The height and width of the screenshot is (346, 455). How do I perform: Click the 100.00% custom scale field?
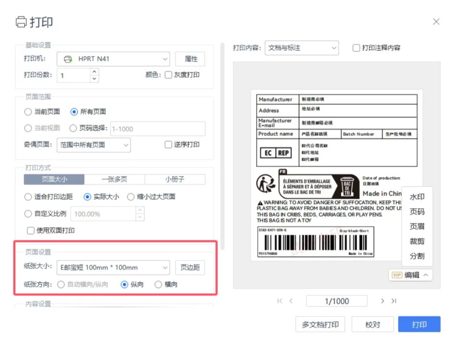tap(103, 214)
